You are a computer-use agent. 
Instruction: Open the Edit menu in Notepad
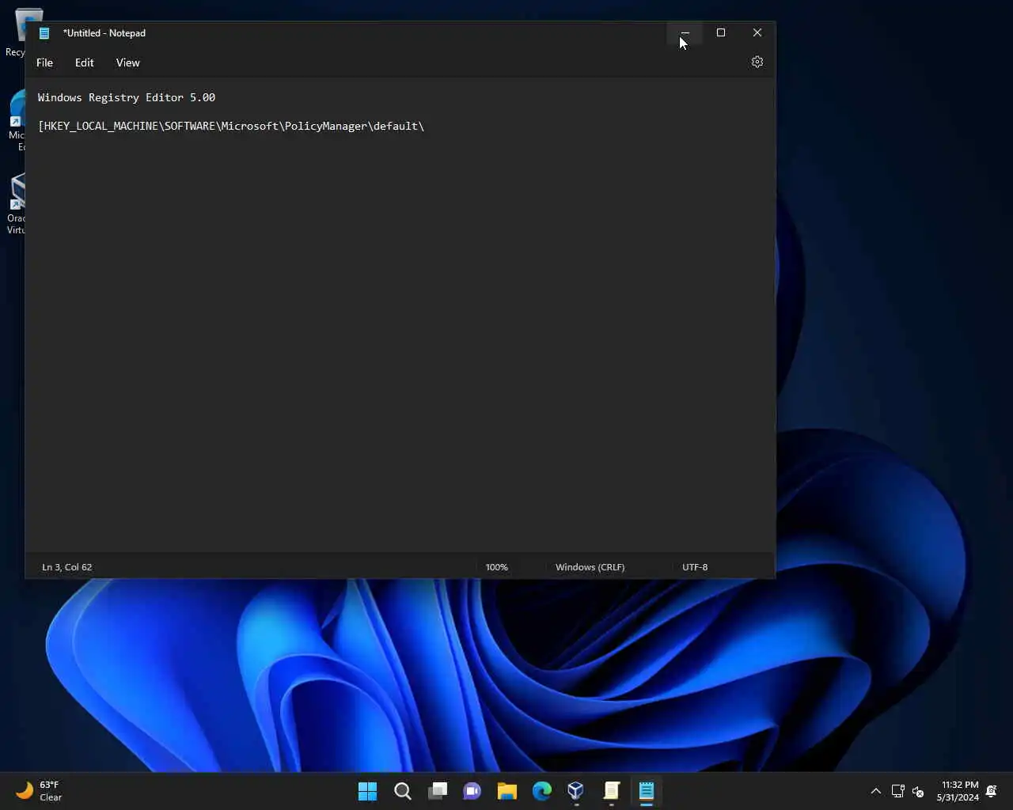(85, 62)
